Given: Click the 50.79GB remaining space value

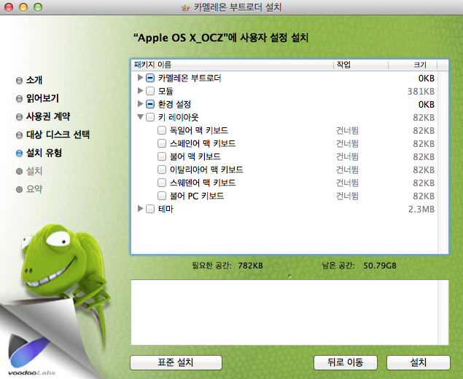Looking at the screenshot, I should [380, 266].
